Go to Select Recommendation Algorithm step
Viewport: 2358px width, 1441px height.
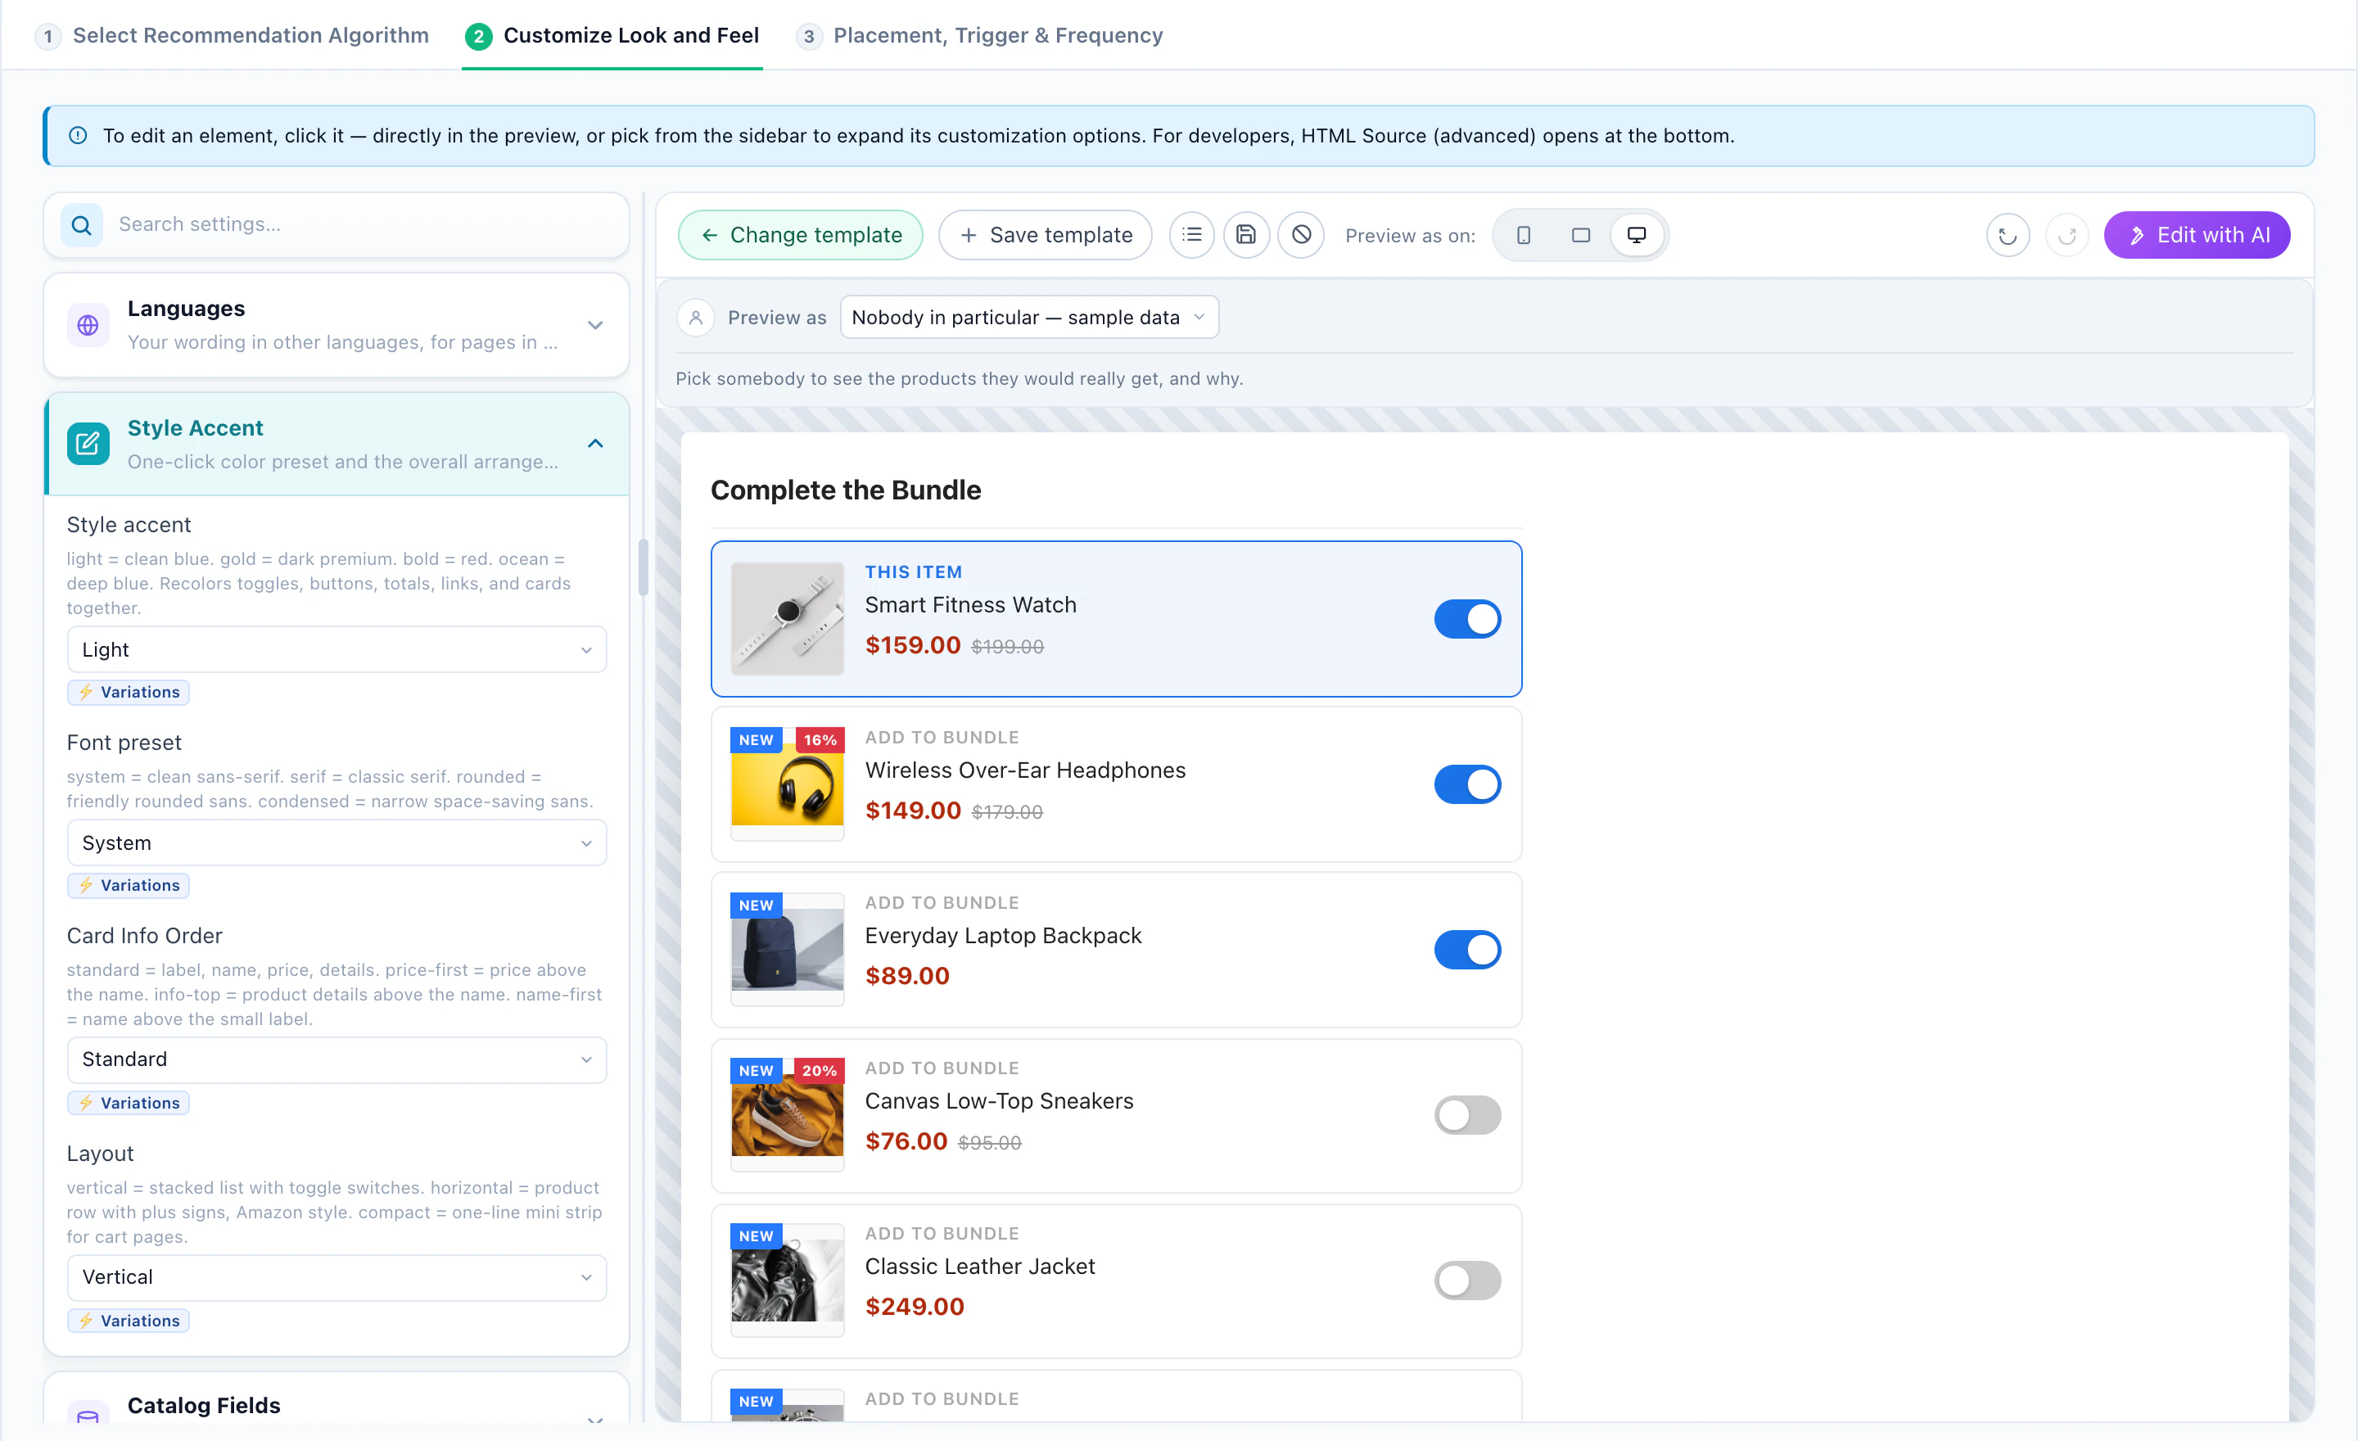click(233, 35)
